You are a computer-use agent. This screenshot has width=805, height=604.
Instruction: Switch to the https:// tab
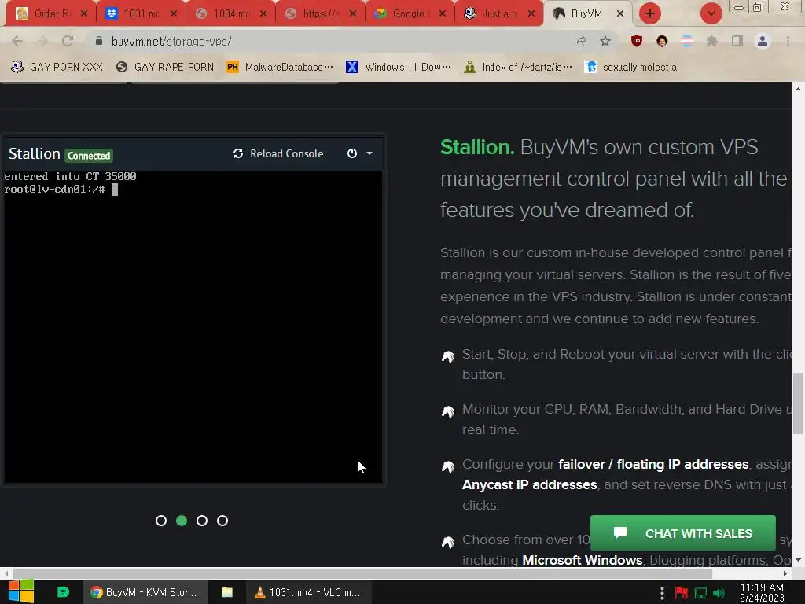tap(314, 14)
